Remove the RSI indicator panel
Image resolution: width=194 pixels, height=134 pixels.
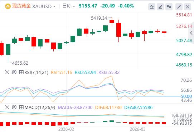coord(7,72)
